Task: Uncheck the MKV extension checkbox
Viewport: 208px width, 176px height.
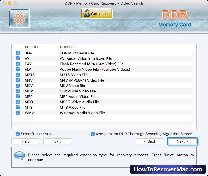Action: pos(18,86)
